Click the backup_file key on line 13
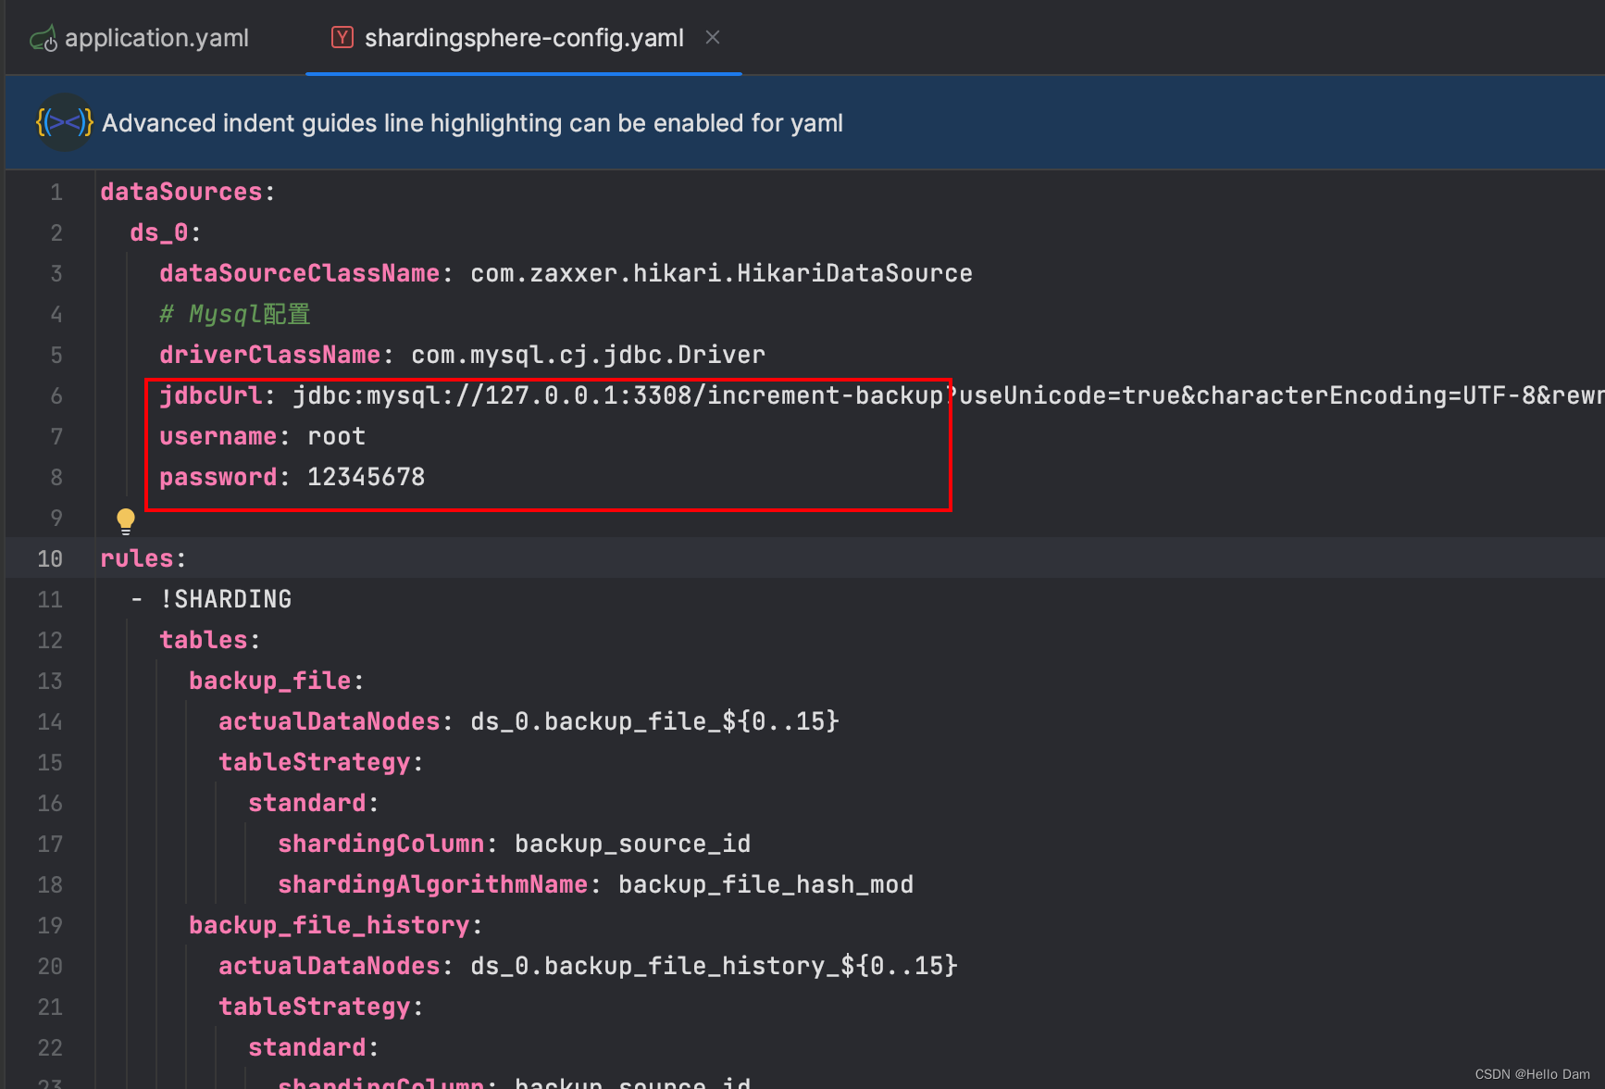This screenshot has width=1605, height=1089. tap(270, 681)
